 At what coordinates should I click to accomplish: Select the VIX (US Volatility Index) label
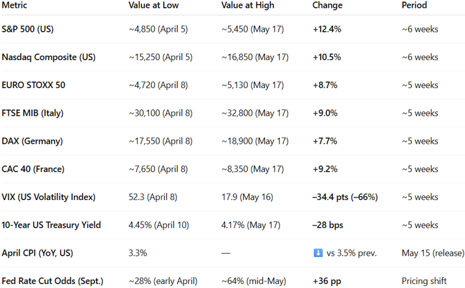49,197
